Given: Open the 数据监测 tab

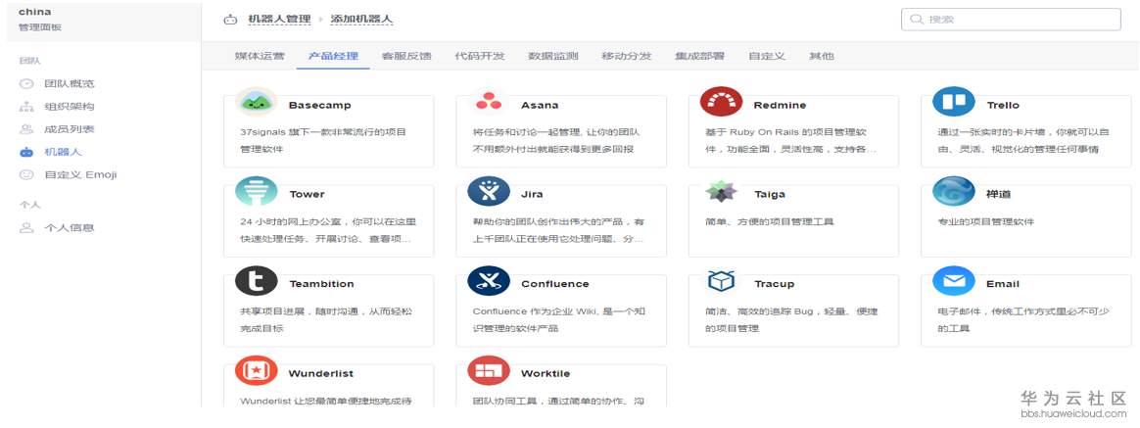Looking at the screenshot, I should 553,56.
